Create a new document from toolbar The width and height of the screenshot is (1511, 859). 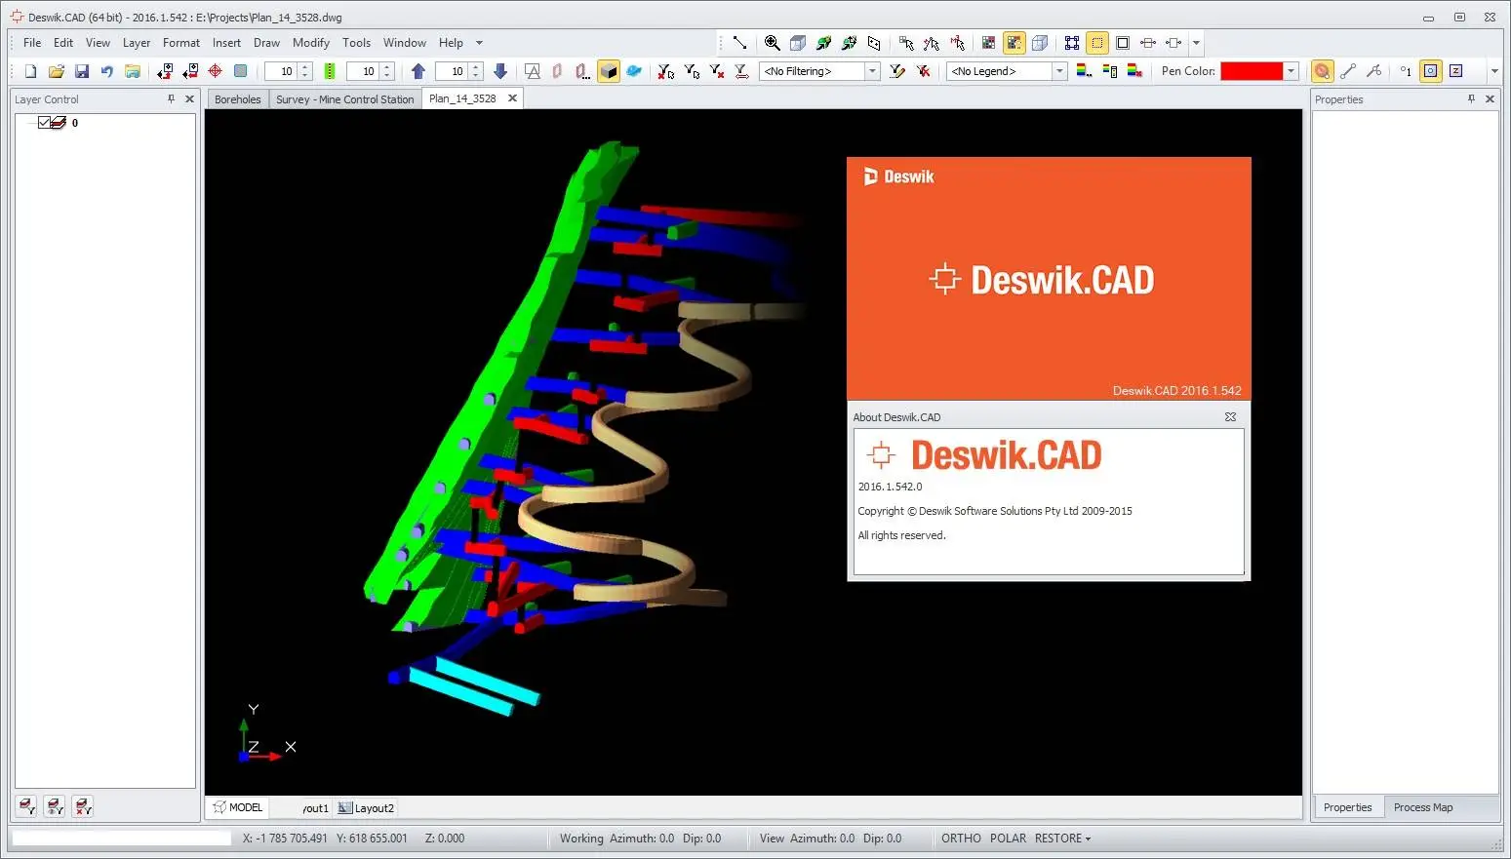pyautogui.click(x=31, y=71)
